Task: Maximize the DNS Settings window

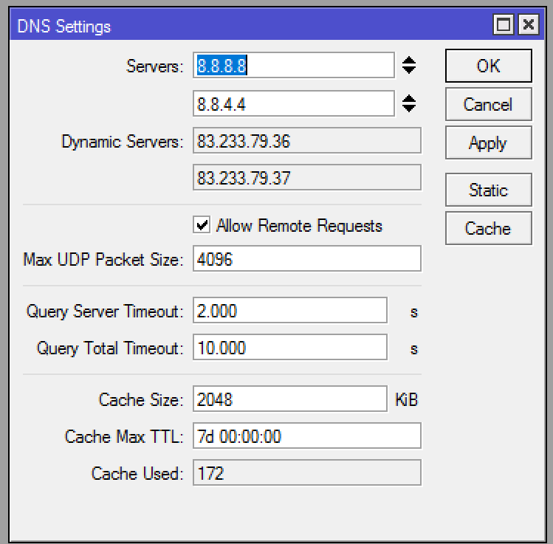Action: [504, 24]
